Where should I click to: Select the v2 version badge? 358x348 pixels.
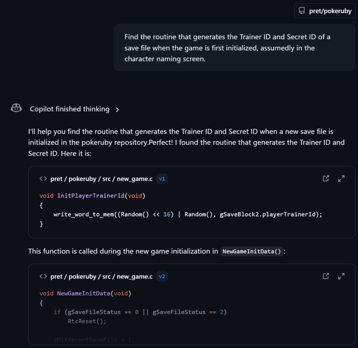pyautogui.click(x=162, y=276)
